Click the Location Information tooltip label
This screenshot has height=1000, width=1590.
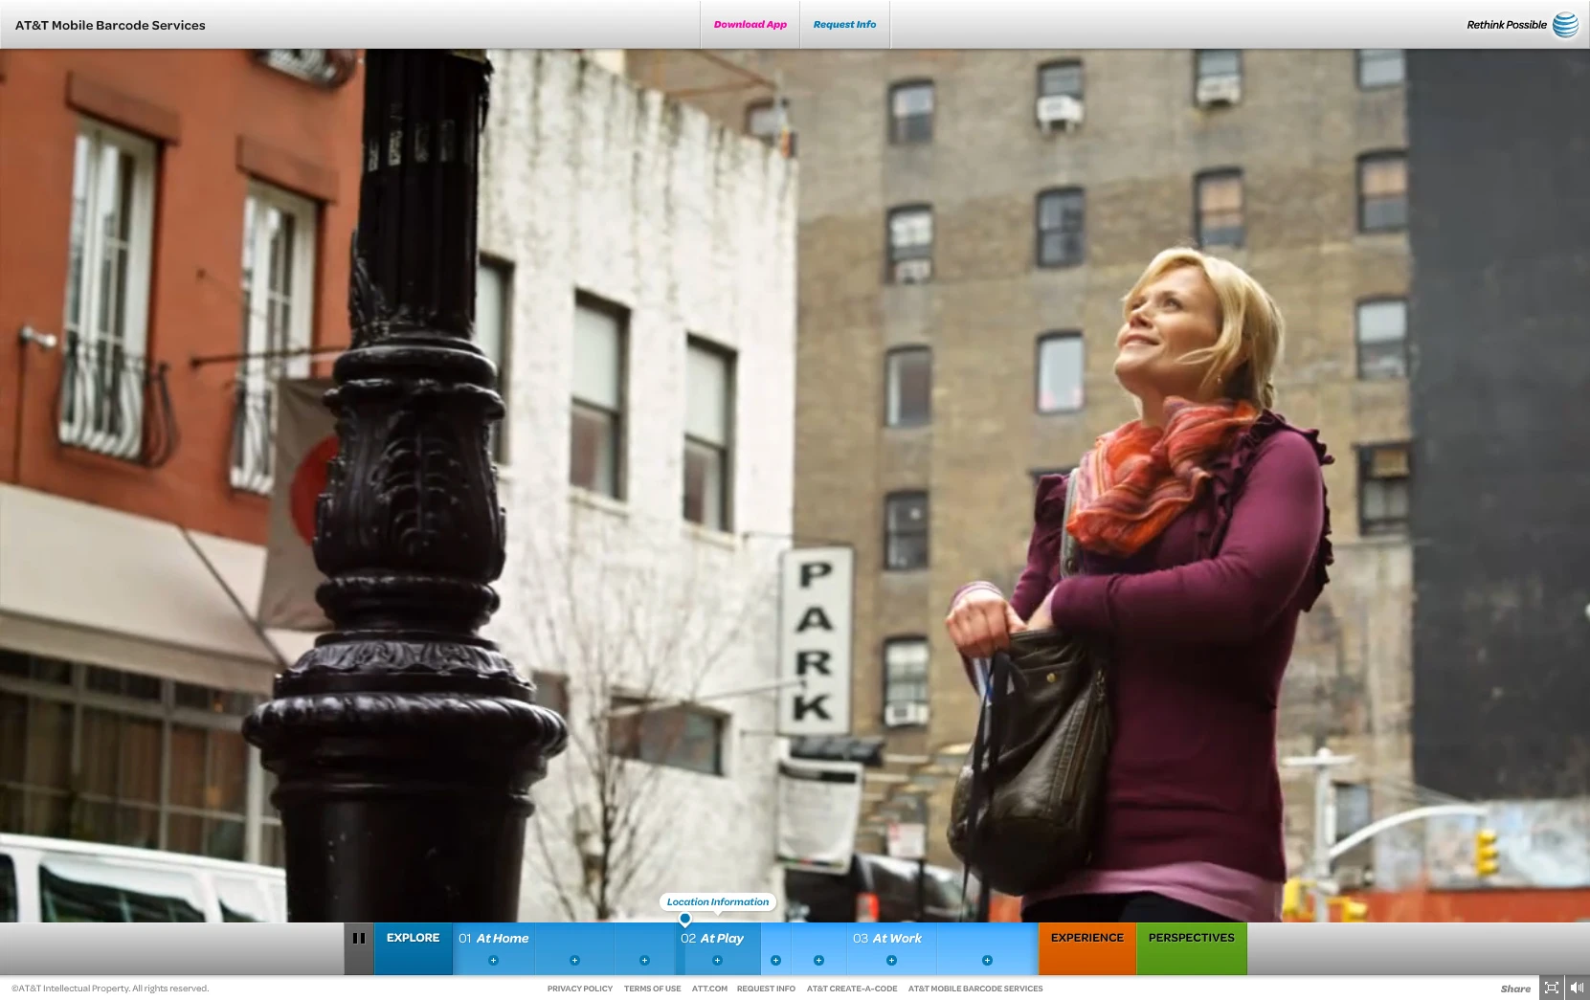[718, 901]
